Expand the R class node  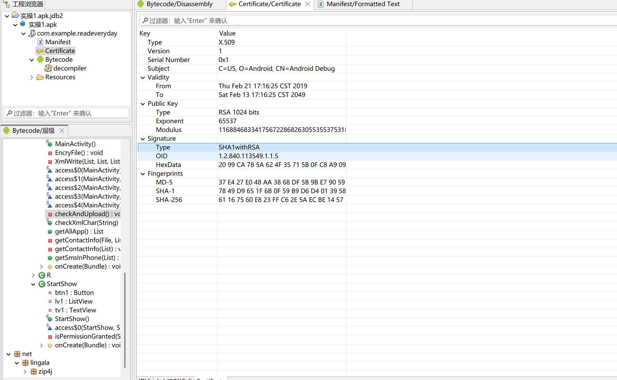coord(33,275)
